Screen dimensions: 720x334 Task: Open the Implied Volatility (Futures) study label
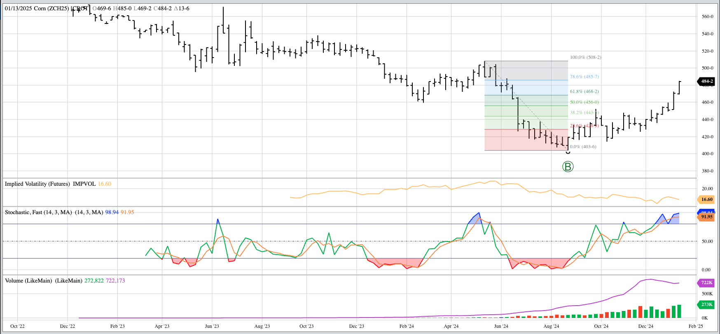tap(50, 184)
